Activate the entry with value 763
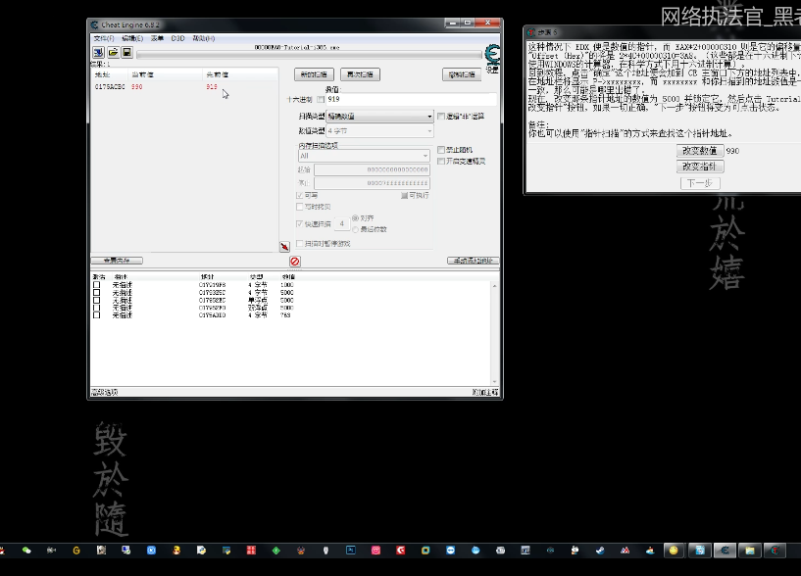Screen dimensions: 801x576 pos(96,315)
